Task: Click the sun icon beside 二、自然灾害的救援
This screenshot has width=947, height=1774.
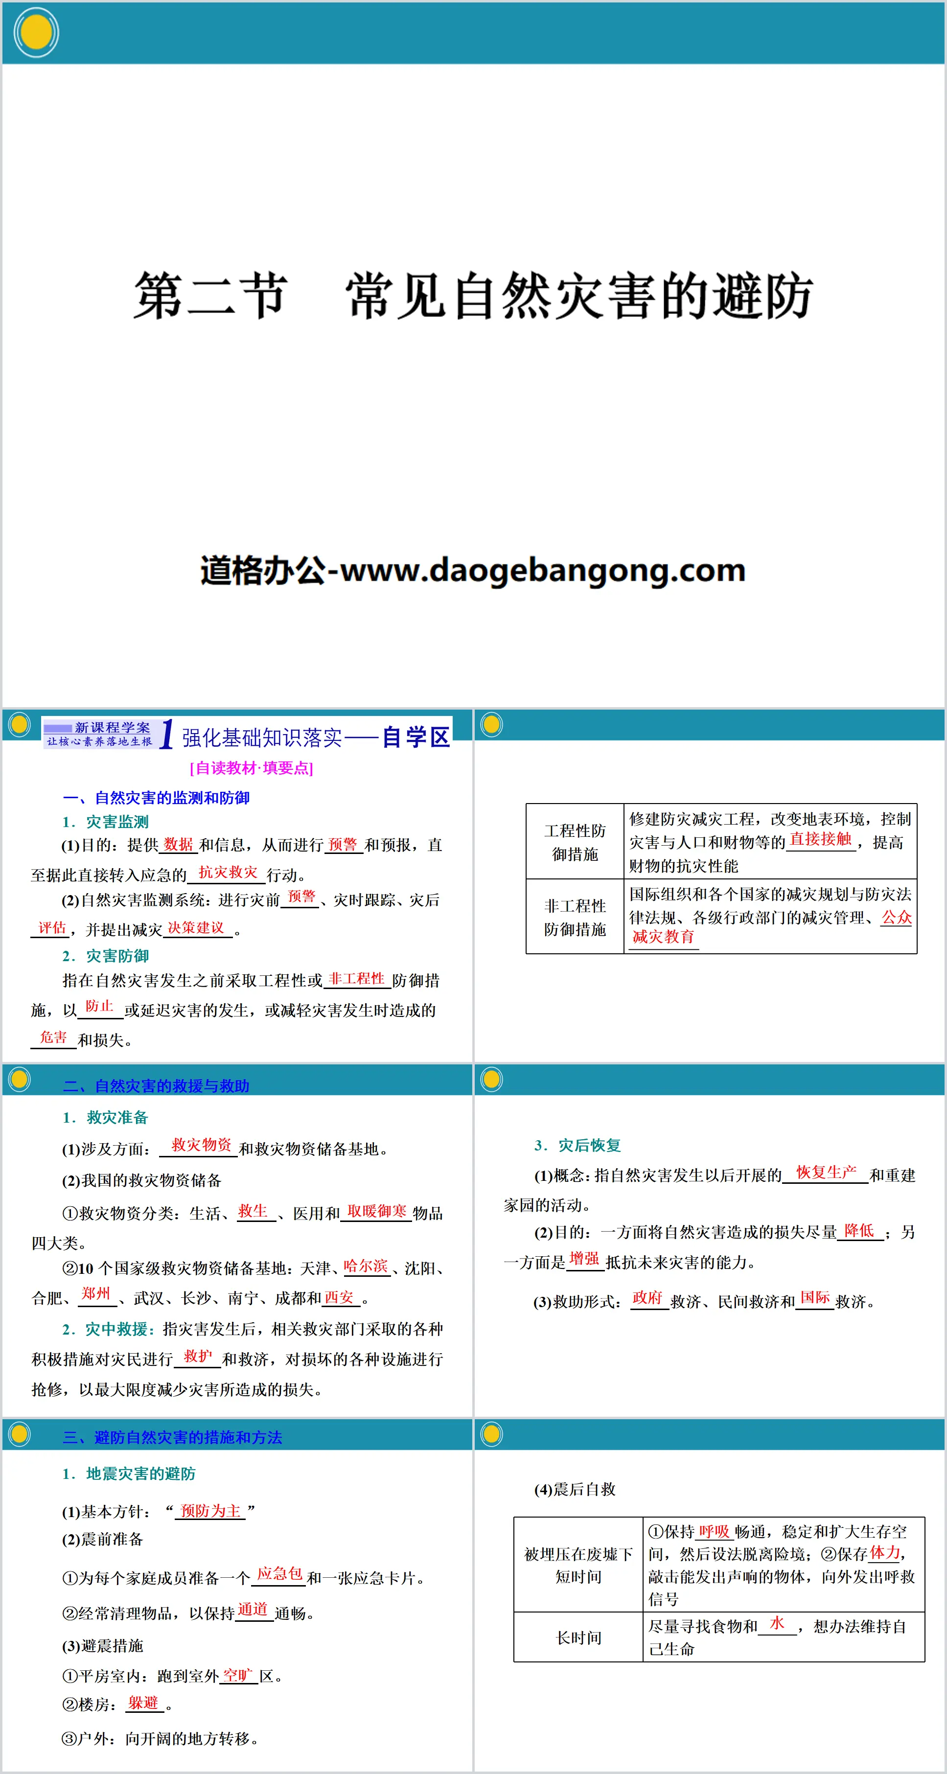Action: [x=19, y=1080]
